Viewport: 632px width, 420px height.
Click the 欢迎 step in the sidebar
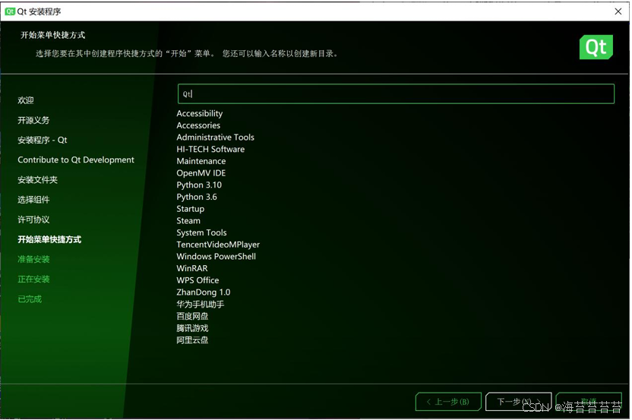[x=25, y=100]
